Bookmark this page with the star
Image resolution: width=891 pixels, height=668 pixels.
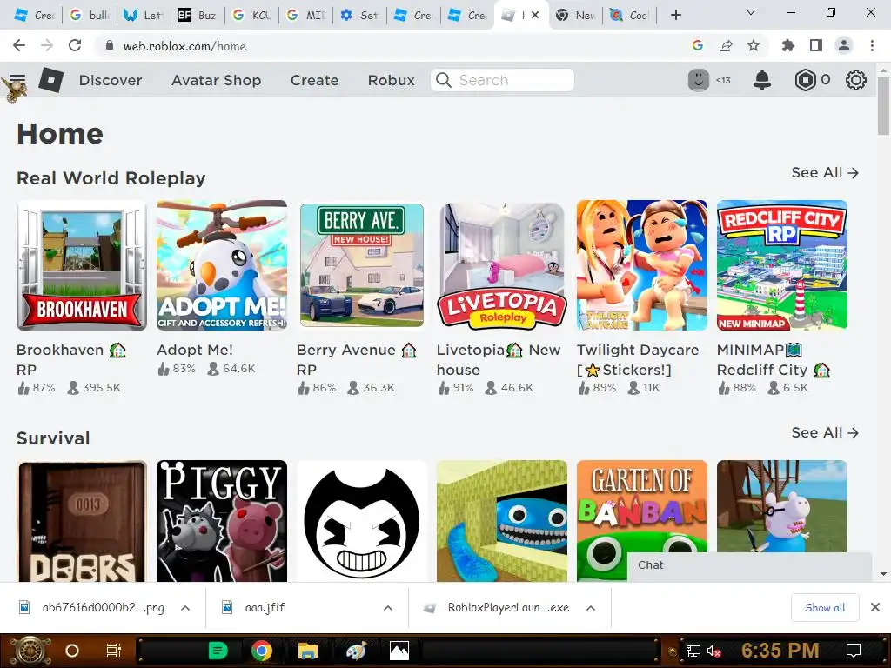pyautogui.click(x=754, y=45)
